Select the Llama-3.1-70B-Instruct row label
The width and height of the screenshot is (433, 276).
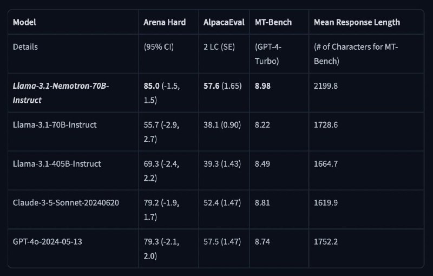pos(55,125)
